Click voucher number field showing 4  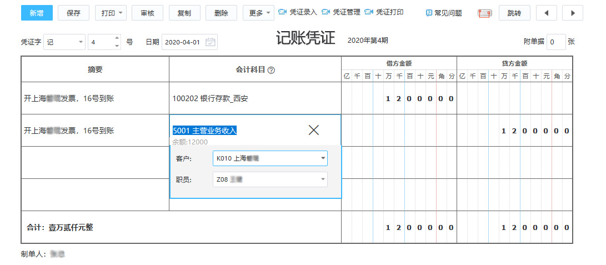[x=101, y=42]
